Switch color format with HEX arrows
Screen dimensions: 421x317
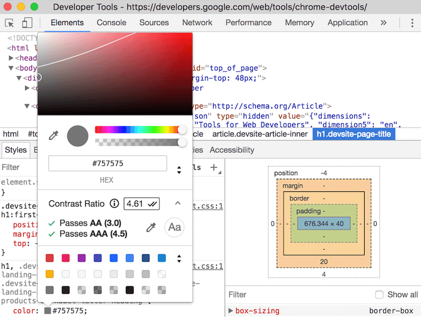coord(179,170)
